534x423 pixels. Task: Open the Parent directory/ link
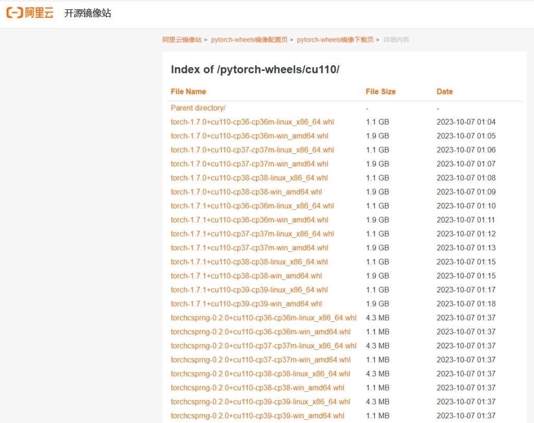198,108
